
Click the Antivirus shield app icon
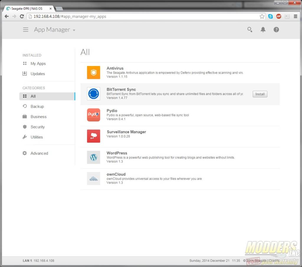click(x=93, y=72)
